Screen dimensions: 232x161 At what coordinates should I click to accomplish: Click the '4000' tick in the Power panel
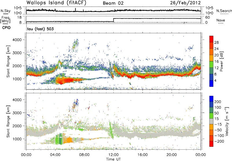pyautogui.click(x=17, y=40)
